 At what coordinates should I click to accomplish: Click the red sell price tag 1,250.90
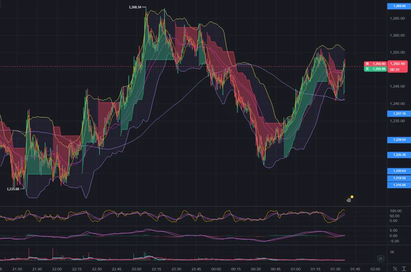[x=375, y=64]
